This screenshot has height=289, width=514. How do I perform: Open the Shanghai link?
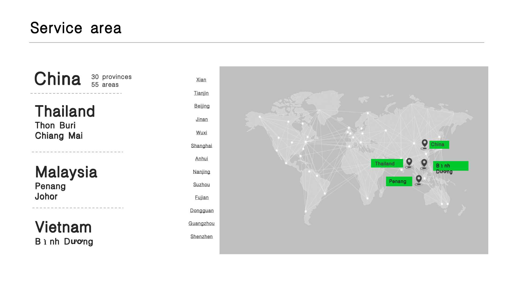[202, 146]
